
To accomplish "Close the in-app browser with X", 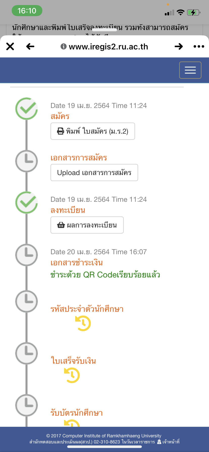I will click(10, 46).
